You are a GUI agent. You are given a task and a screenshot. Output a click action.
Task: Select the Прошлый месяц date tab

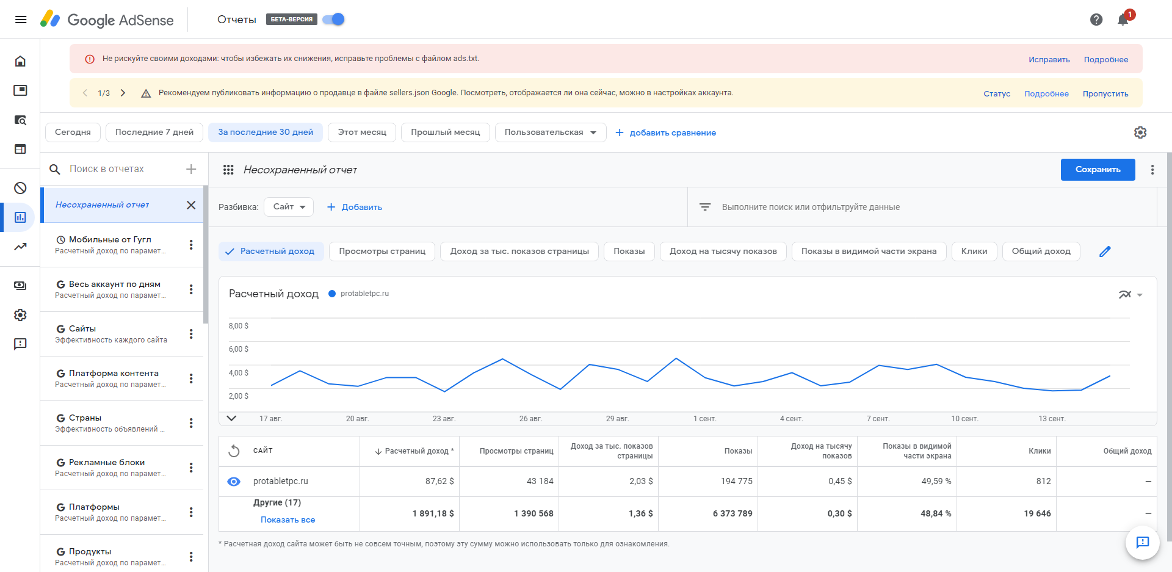pos(445,132)
